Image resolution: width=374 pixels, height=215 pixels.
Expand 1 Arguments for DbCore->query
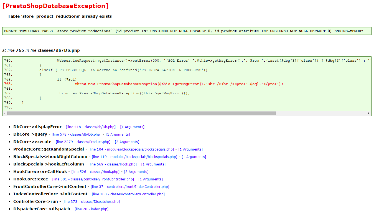(x=118, y=134)
